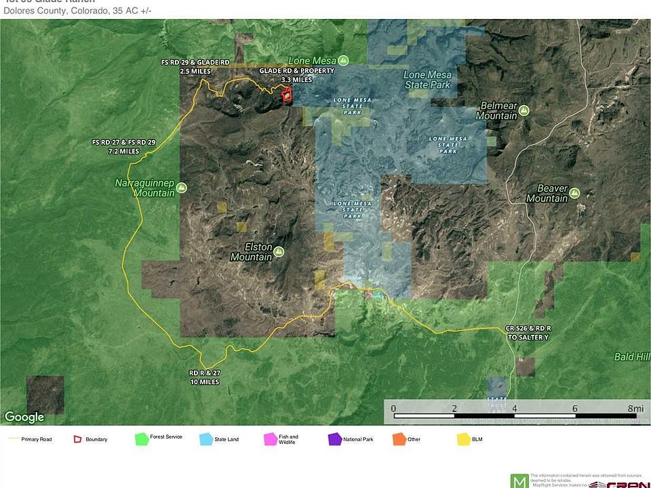Click the Primary Road legend line icon
This screenshot has height=488, width=651.
14,439
